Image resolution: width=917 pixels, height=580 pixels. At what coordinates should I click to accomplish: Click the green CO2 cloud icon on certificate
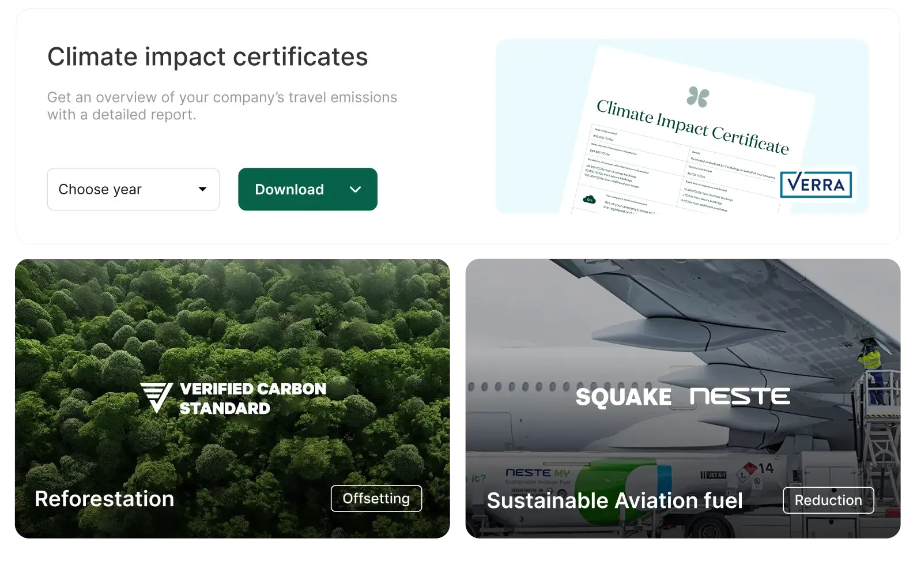[589, 199]
